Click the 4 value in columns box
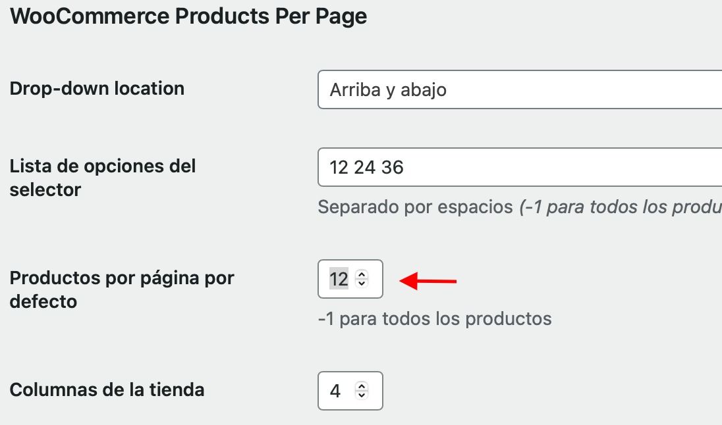The width and height of the screenshot is (722, 425). [x=335, y=391]
